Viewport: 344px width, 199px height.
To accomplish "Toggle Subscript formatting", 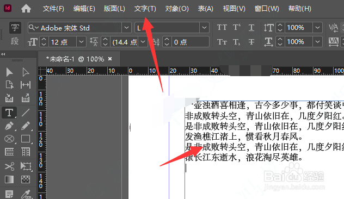I will tap(236, 42).
